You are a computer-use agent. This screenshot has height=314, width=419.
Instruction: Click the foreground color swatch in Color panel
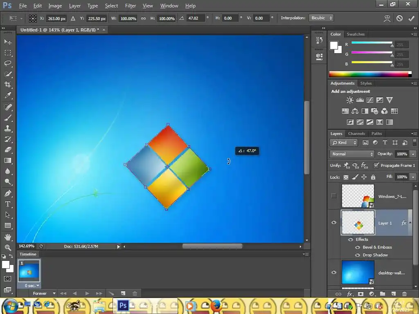(x=334, y=45)
